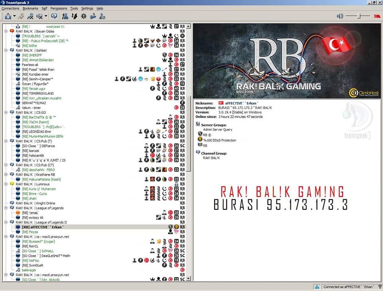This screenshot has width=383, height=291.
Task: Open the Mute Speakers dropdown arrow
Action: 45,16
